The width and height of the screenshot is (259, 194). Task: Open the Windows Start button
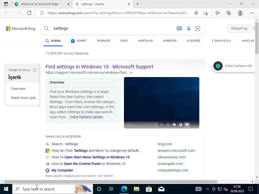(6, 189)
